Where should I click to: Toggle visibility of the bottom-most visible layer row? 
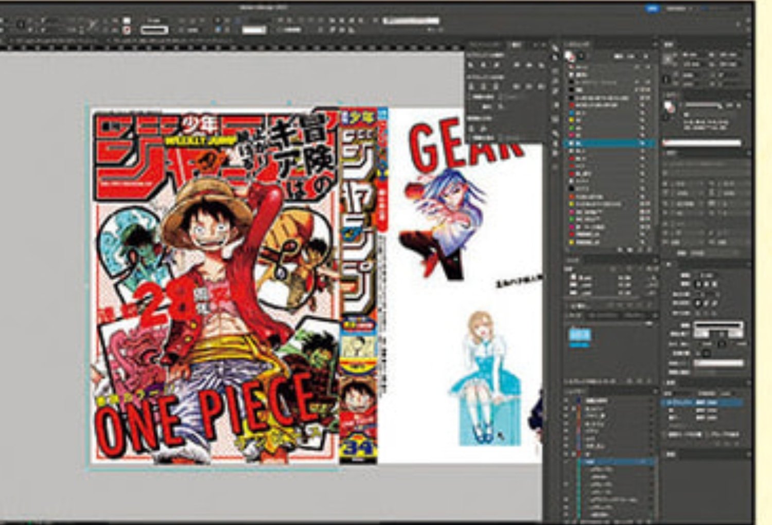(566, 515)
